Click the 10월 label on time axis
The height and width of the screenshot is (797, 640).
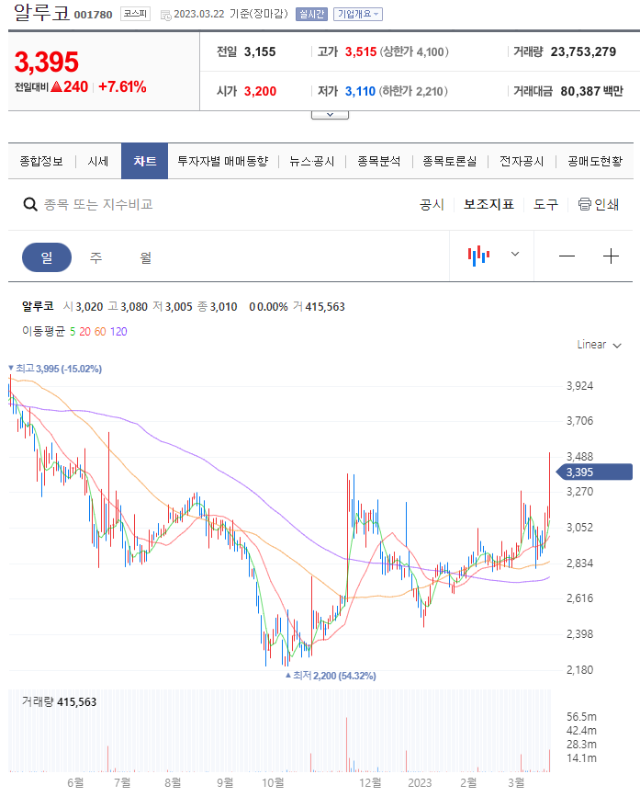click(x=273, y=783)
